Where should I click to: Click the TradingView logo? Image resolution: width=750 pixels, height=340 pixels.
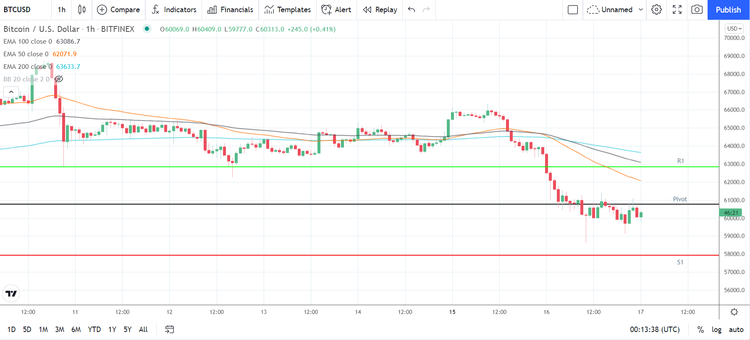tap(11, 293)
